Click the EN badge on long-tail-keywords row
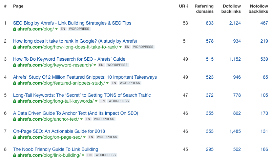 click(x=102, y=101)
